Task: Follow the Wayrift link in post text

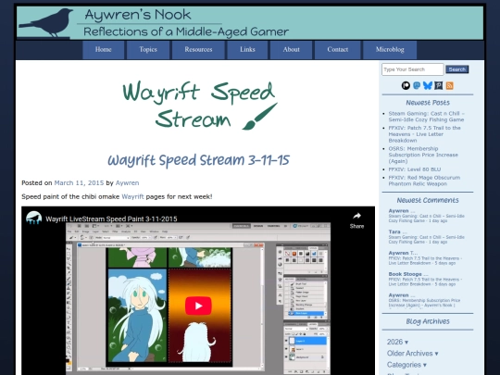Action: coord(132,196)
